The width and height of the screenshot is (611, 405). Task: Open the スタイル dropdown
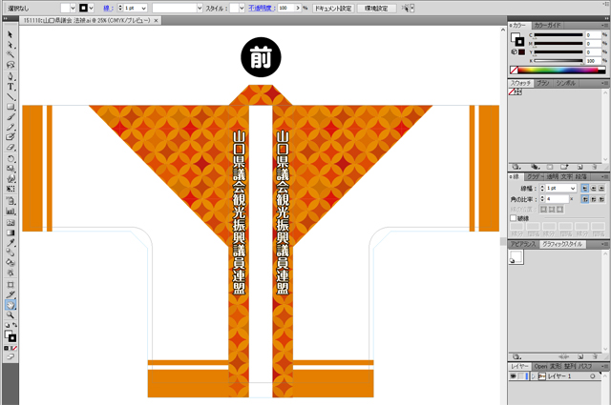pos(242,8)
